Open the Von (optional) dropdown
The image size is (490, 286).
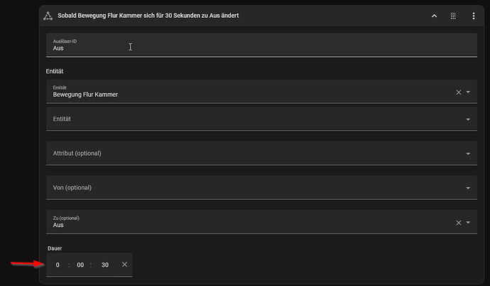click(x=261, y=188)
